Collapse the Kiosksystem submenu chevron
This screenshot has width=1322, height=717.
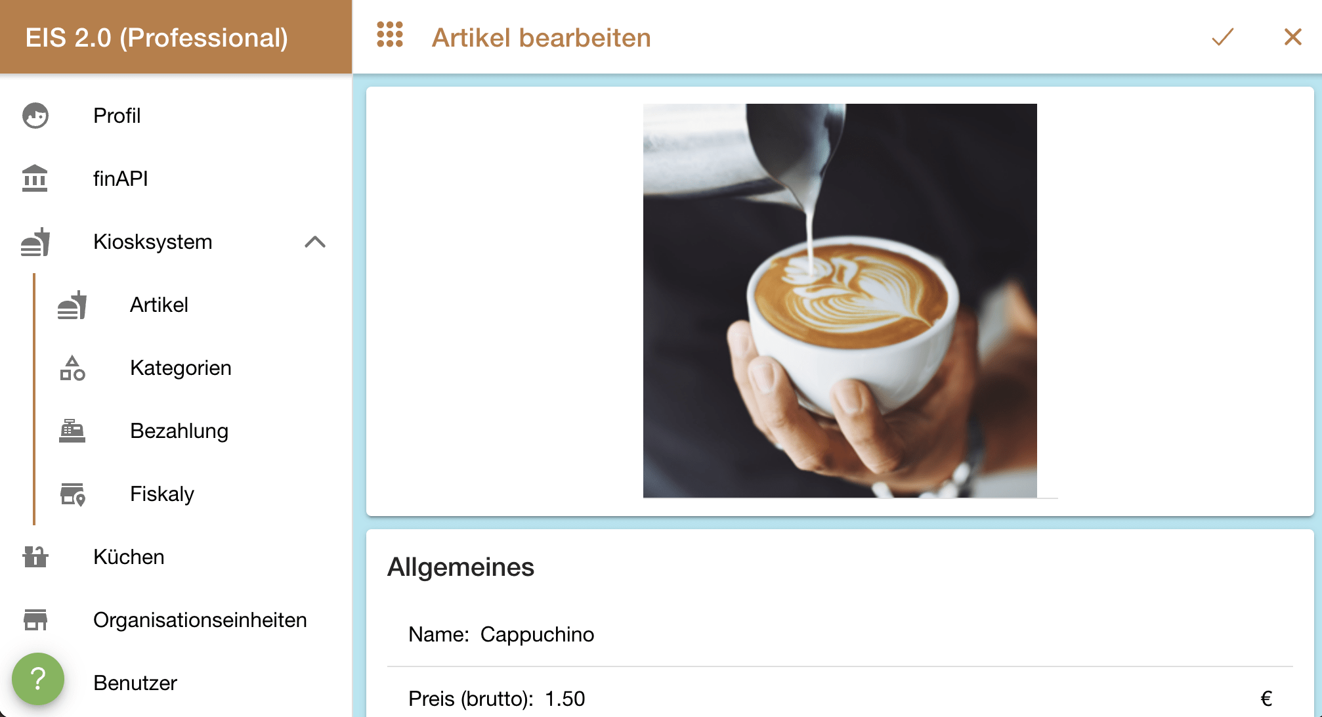pyautogui.click(x=315, y=242)
